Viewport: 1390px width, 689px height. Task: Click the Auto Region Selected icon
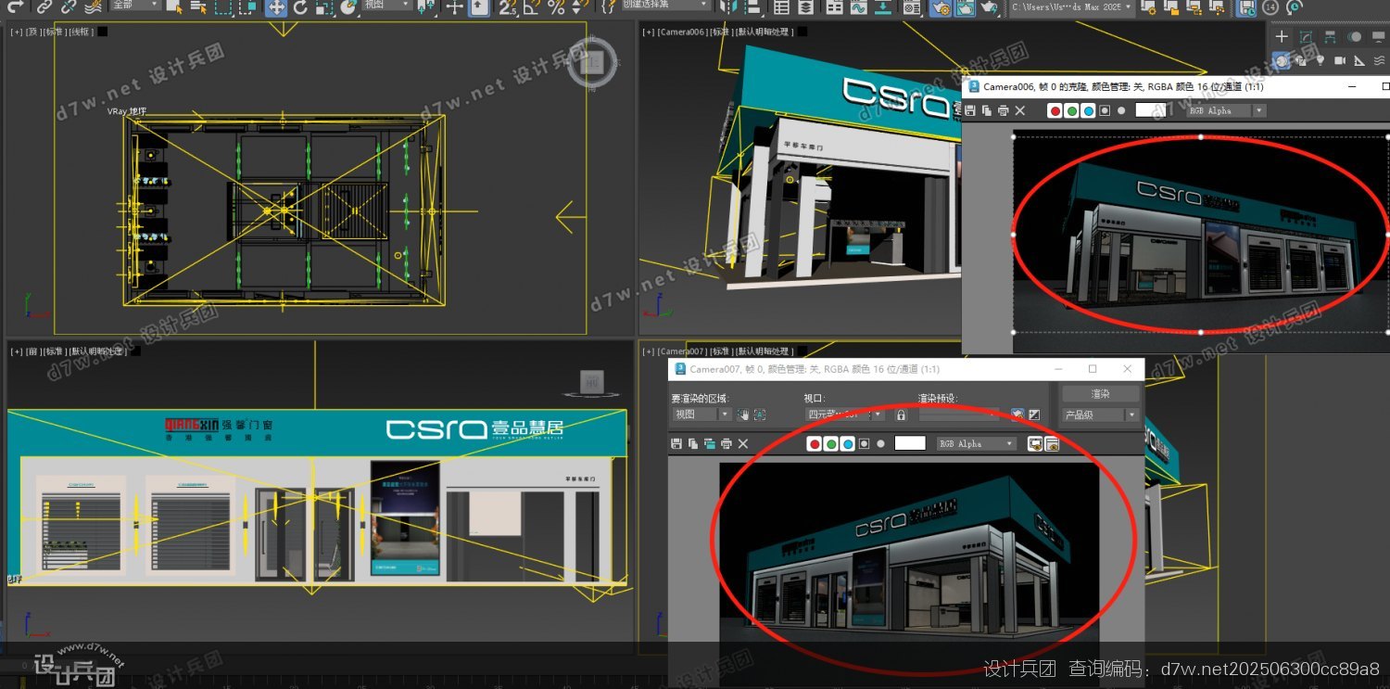[760, 415]
